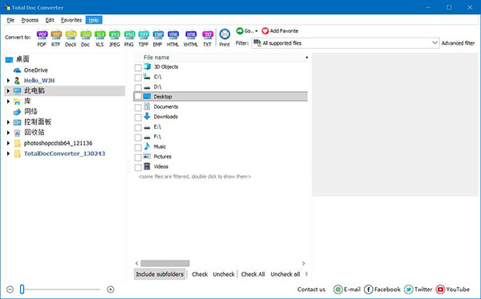481x299 pixels.
Task: Click the zoom slider handle
Action: pyautogui.click(x=22, y=289)
